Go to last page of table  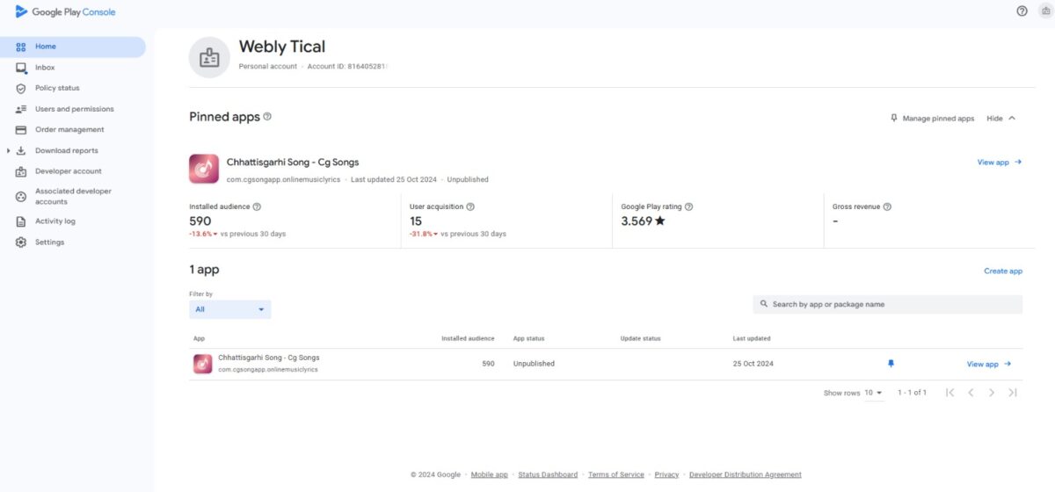[1013, 393]
